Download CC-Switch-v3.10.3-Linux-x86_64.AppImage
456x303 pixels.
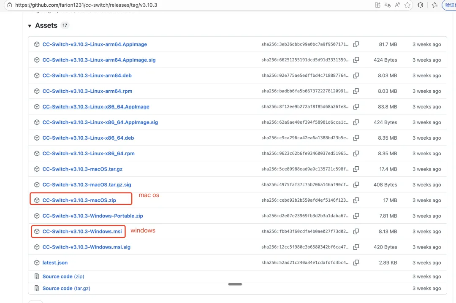[96, 107]
